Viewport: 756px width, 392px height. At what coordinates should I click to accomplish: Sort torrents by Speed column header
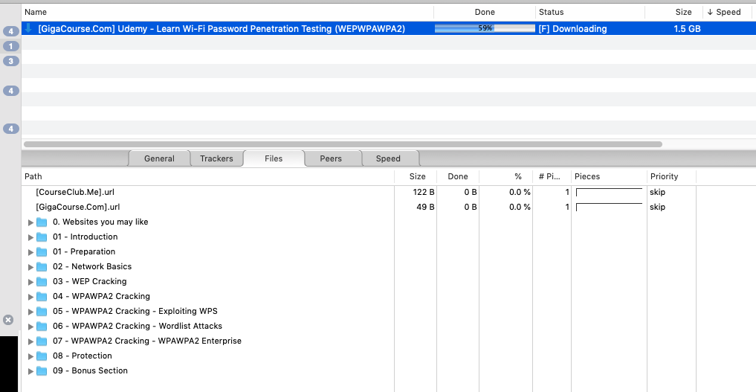(x=729, y=12)
